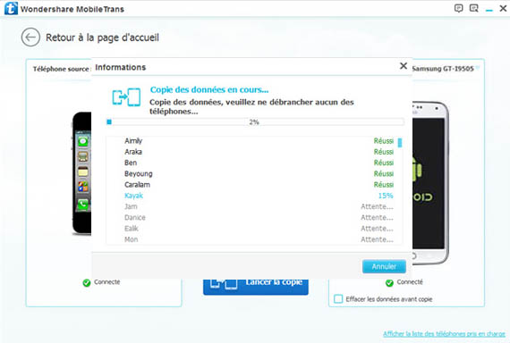The height and width of the screenshot is (343, 510).
Task: Select the Beyoung contact row
Action: pyautogui.click(x=254, y=174)
